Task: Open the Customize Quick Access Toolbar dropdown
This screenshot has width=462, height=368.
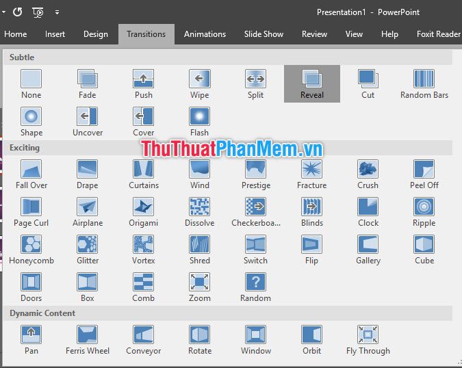Action: [57, 12]
